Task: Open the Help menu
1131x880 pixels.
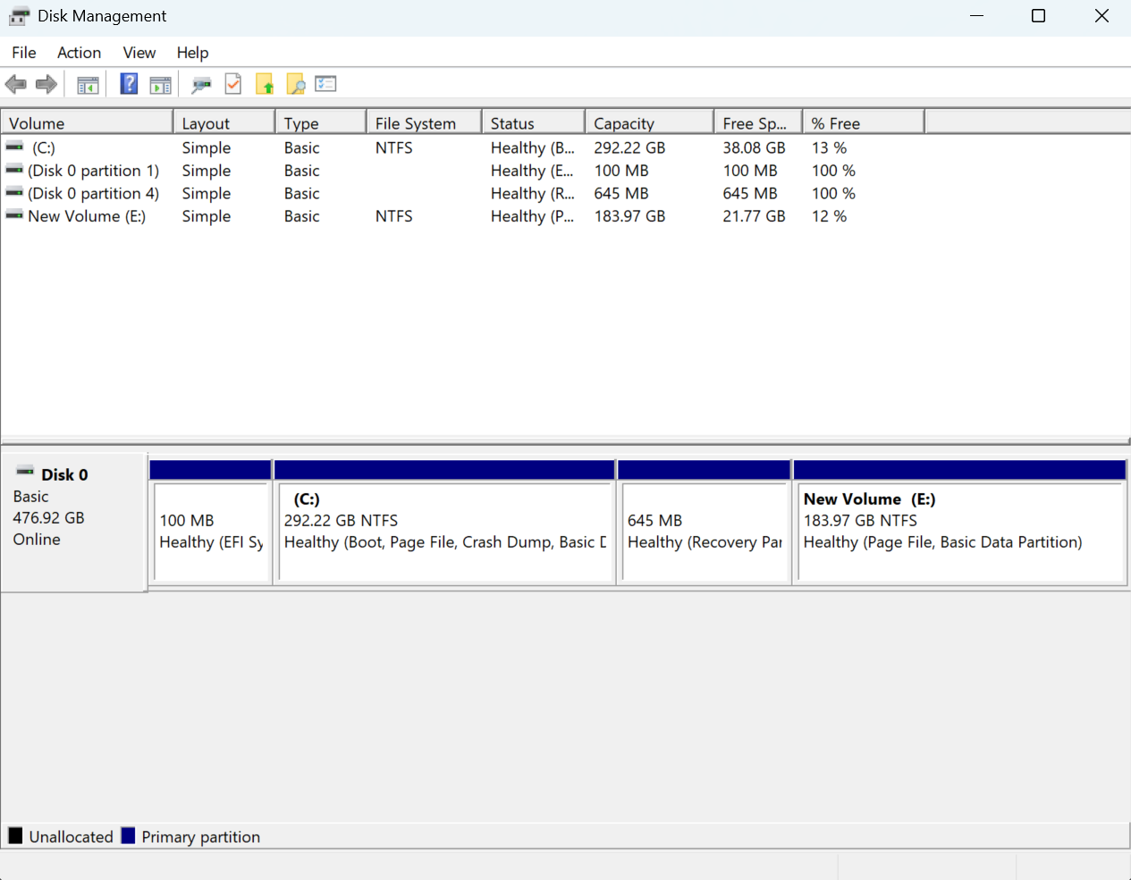Action: [x=192, y=53]
